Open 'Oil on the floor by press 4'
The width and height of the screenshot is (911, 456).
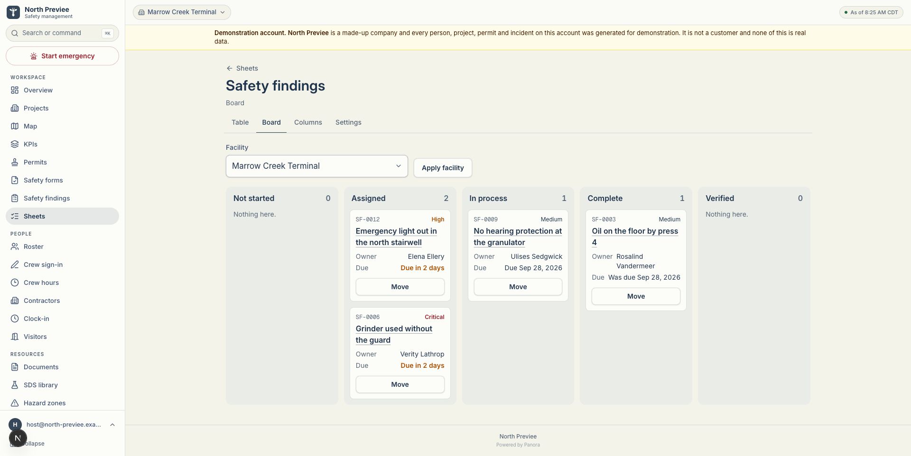[x=635, y=237]
